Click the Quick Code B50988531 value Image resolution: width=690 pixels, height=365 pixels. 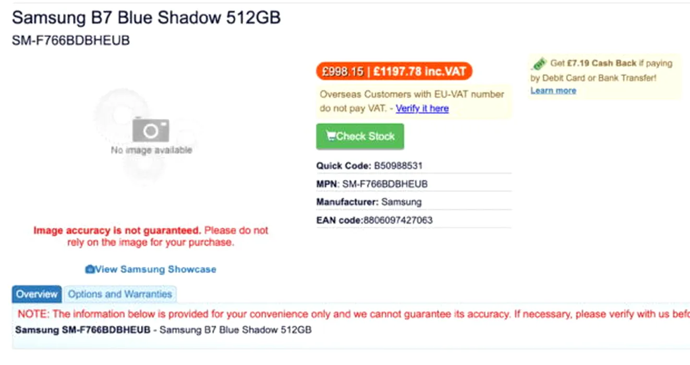pyautogui.click(x=398, y=166)
